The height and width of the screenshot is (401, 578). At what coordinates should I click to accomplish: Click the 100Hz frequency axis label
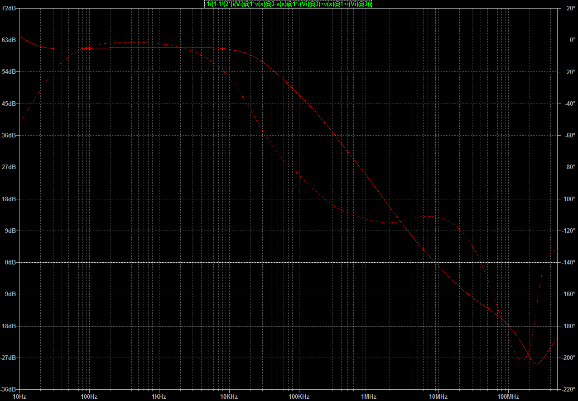[89, 396]
